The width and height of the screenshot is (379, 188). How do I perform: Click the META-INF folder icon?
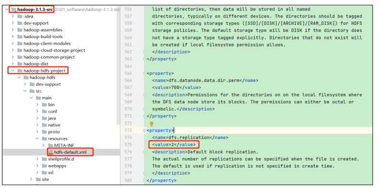[50, 145]
